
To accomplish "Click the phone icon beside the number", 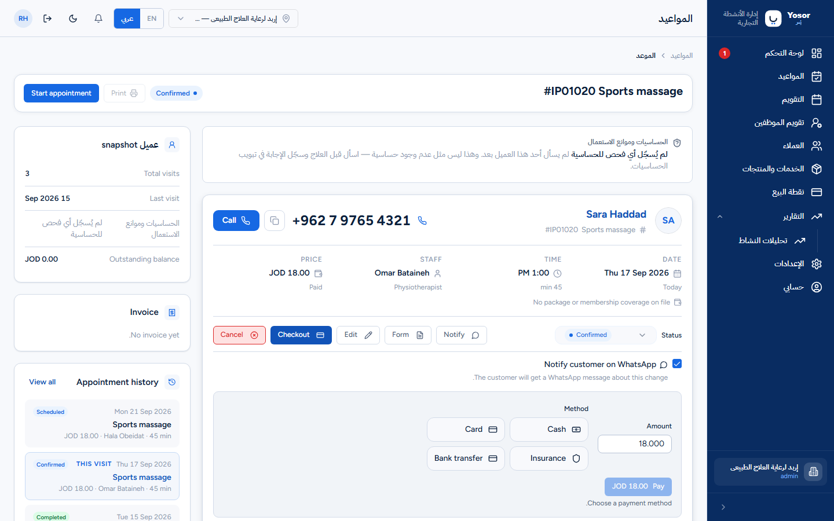I will tap(422, 221).
